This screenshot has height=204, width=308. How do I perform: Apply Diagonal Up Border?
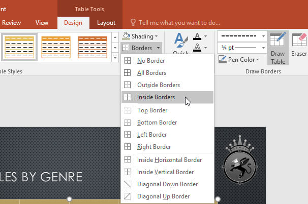(x=167, y=196)
